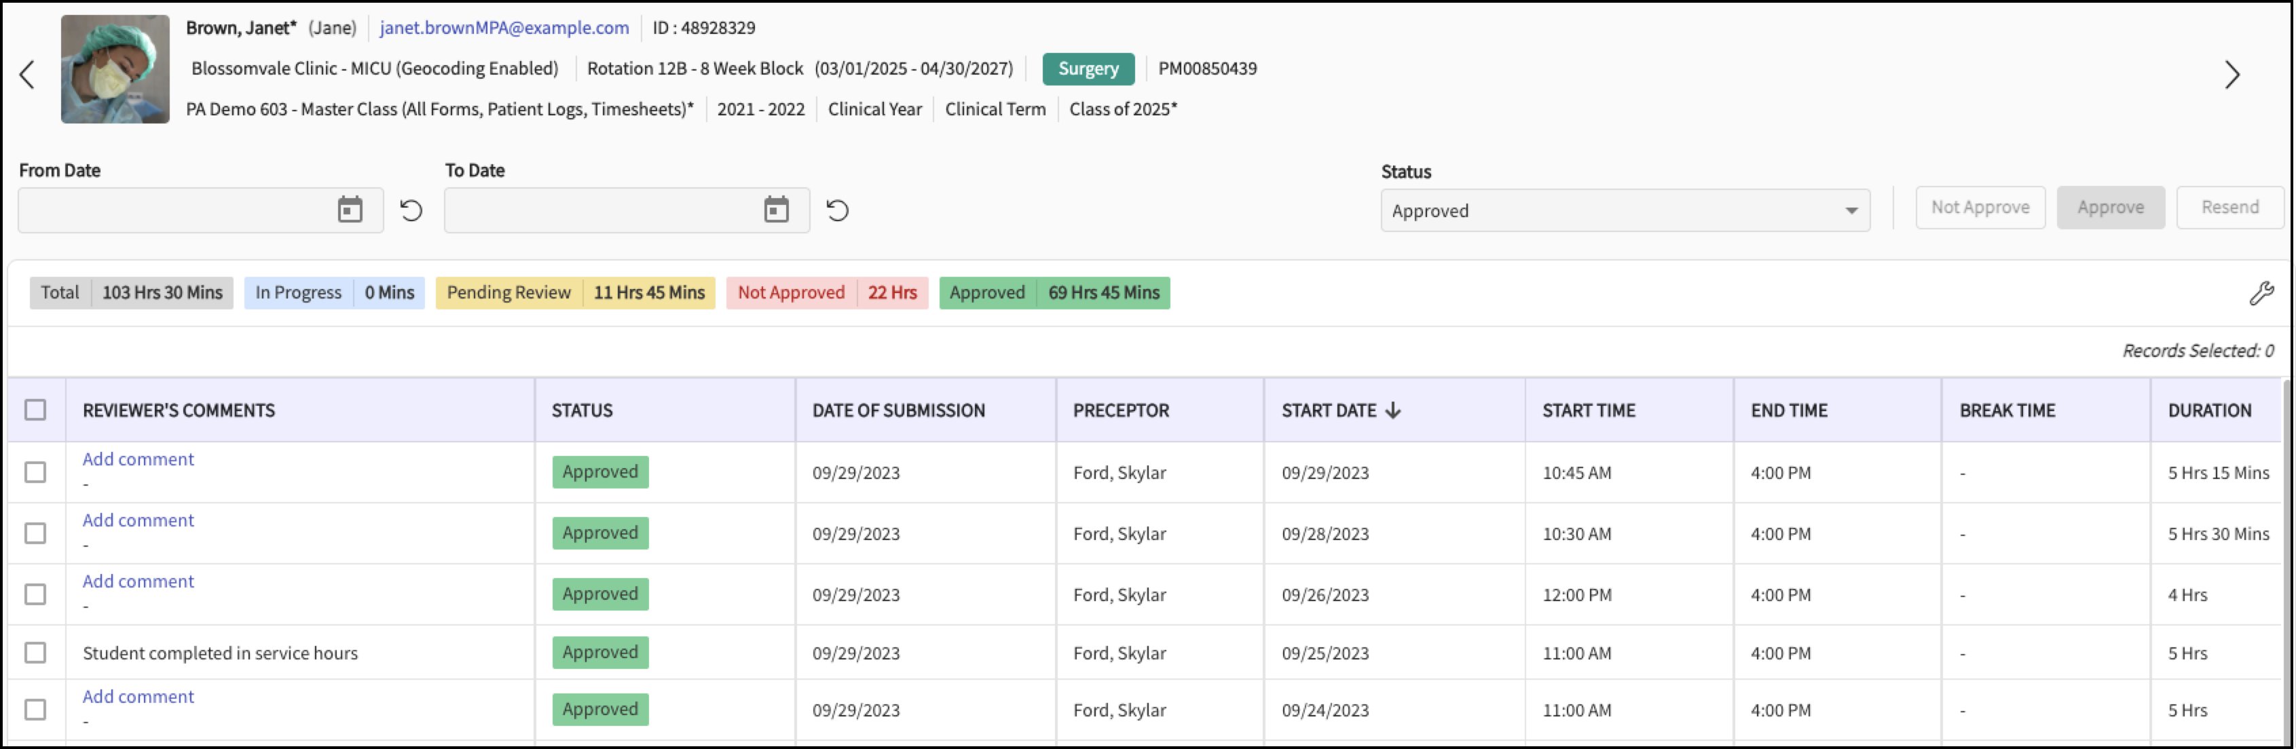Screen dimensions: 2296x749
Task: Go to next student with right arrow
Action: point(2231,75)
